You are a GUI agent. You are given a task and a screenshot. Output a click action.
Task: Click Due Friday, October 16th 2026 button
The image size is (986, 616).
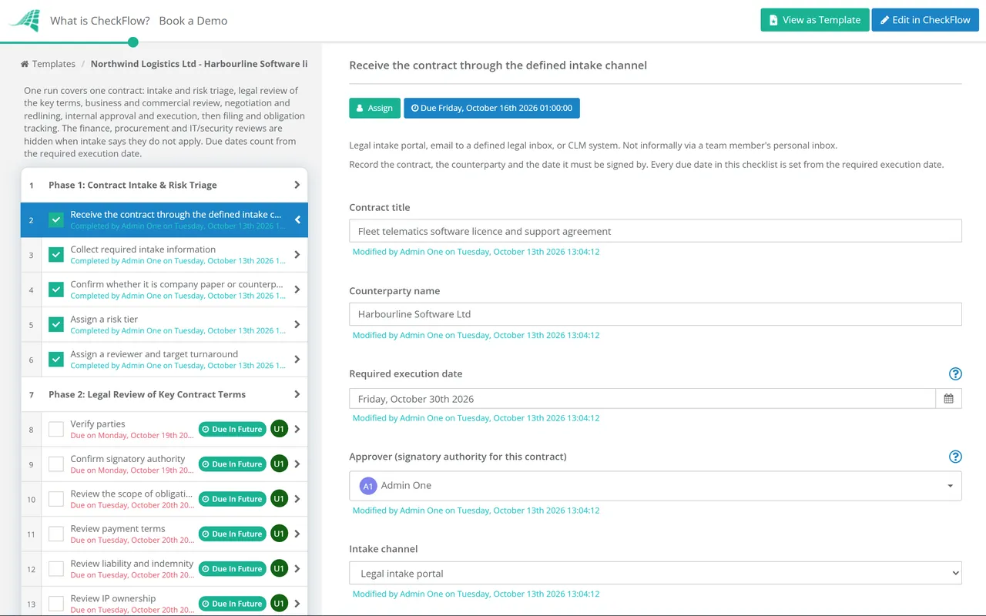pos(491,108)
